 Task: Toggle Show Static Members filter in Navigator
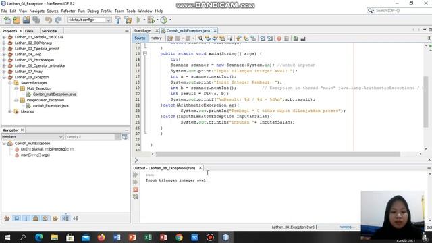(x=26, y=218)
